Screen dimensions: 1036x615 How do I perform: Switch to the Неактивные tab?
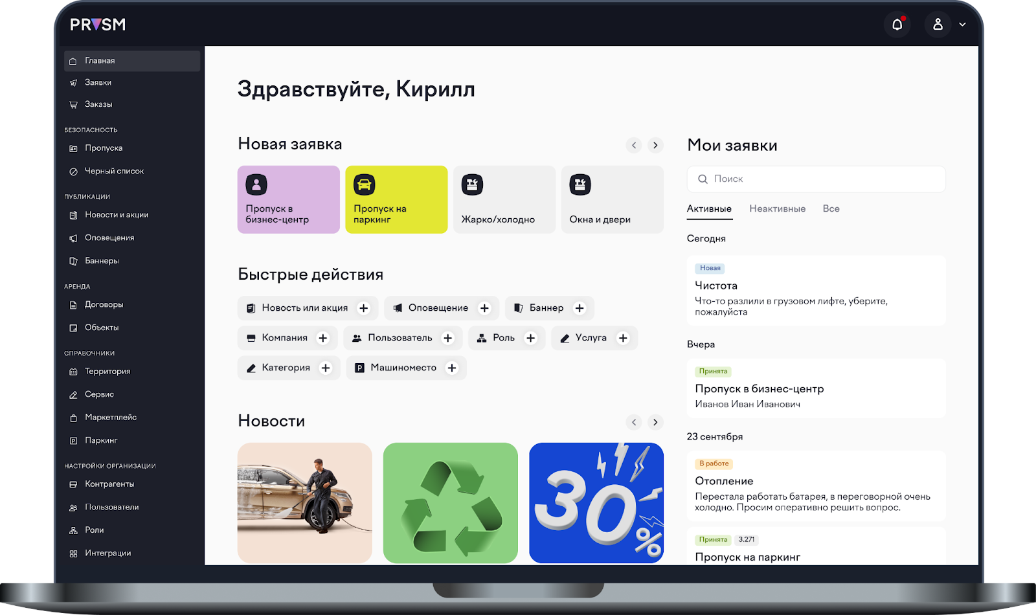pyautogui.click(x=777, y=208)
